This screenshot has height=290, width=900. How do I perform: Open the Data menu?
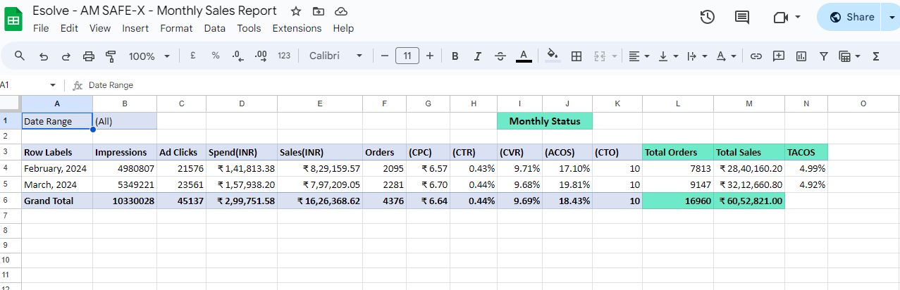coord(215,28)
